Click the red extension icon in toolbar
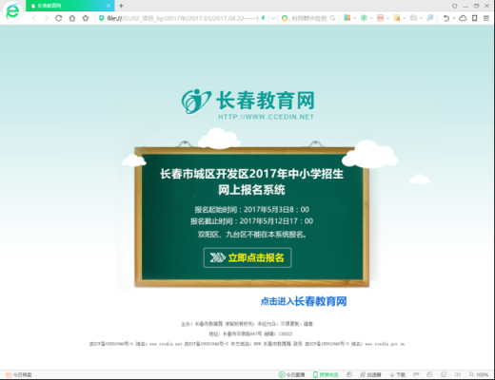The width and height of the screenshot is (495, 380). pyautogui.click(x=381, y=18)
